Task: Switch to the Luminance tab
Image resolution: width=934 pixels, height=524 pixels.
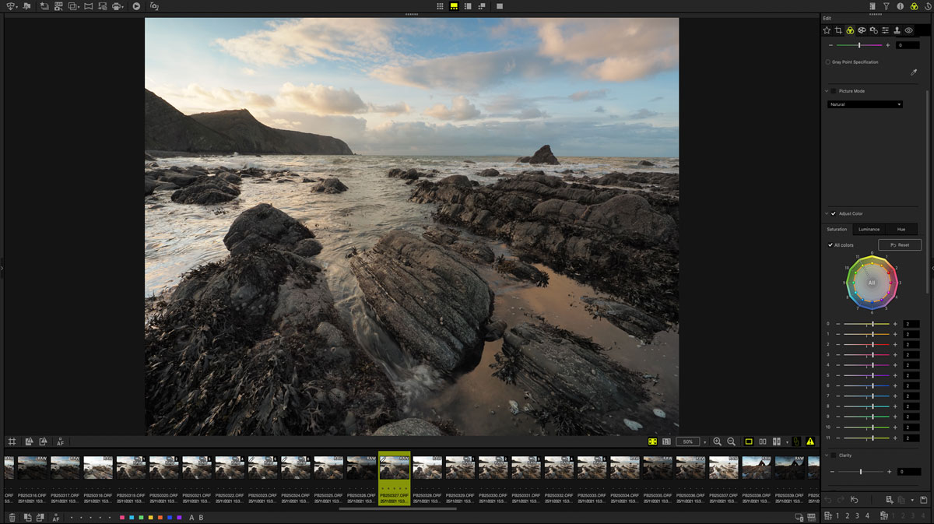Action: click(869, 230)
